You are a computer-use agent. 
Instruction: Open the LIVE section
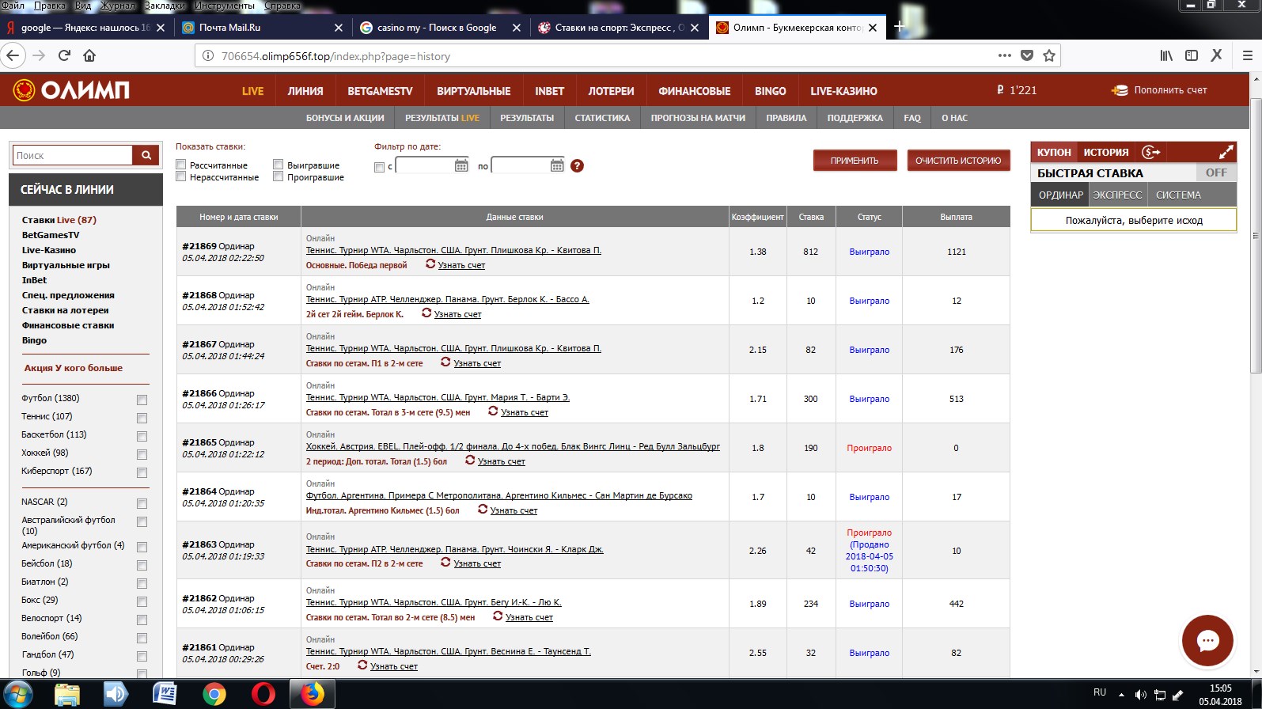253,91
